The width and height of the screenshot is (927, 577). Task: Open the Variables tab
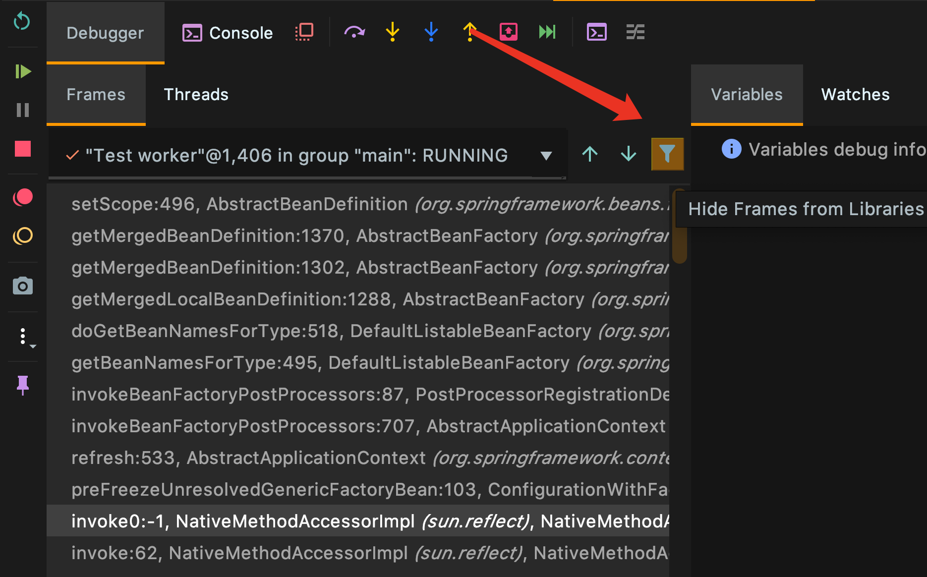point(747,95)
